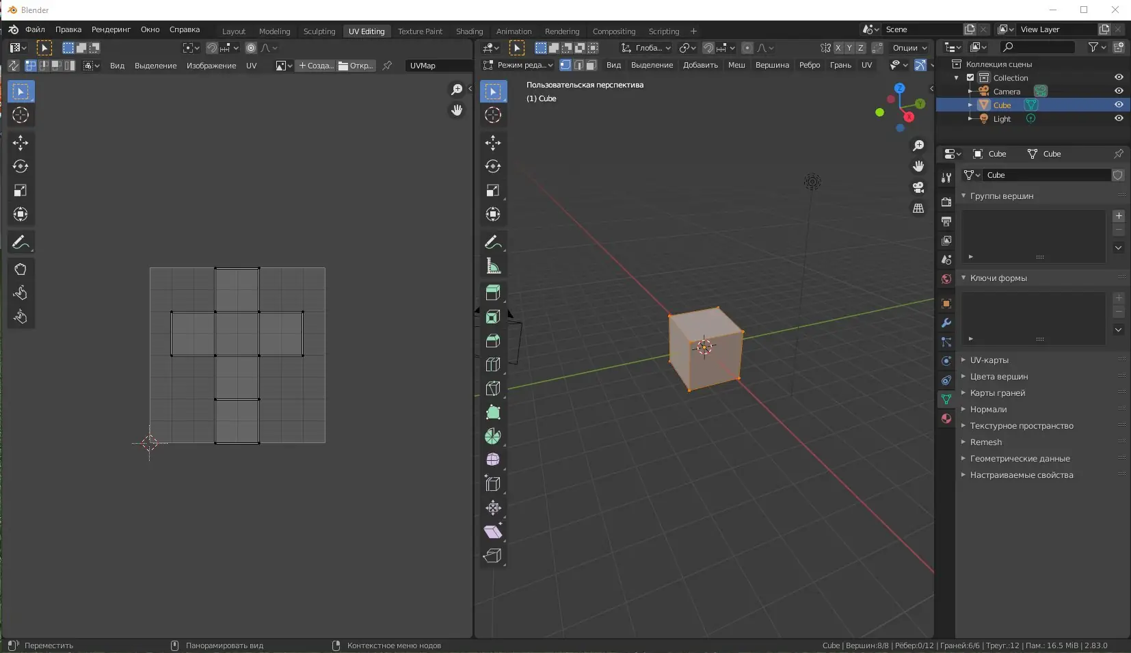
Task: Open the Material properties tab (sphere icon)
Action: coord(946,418)
